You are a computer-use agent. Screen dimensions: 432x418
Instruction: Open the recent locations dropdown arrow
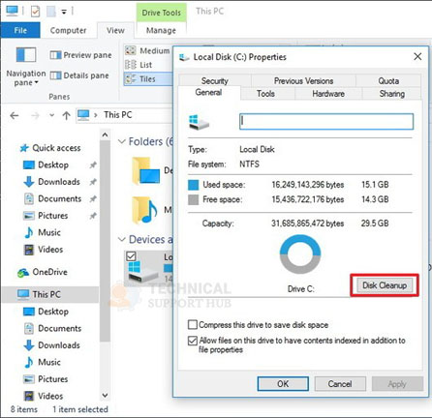coord(51,115)
